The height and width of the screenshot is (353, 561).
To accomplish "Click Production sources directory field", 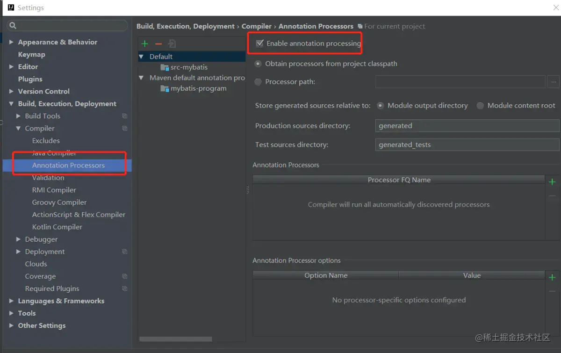I will 467,126.
